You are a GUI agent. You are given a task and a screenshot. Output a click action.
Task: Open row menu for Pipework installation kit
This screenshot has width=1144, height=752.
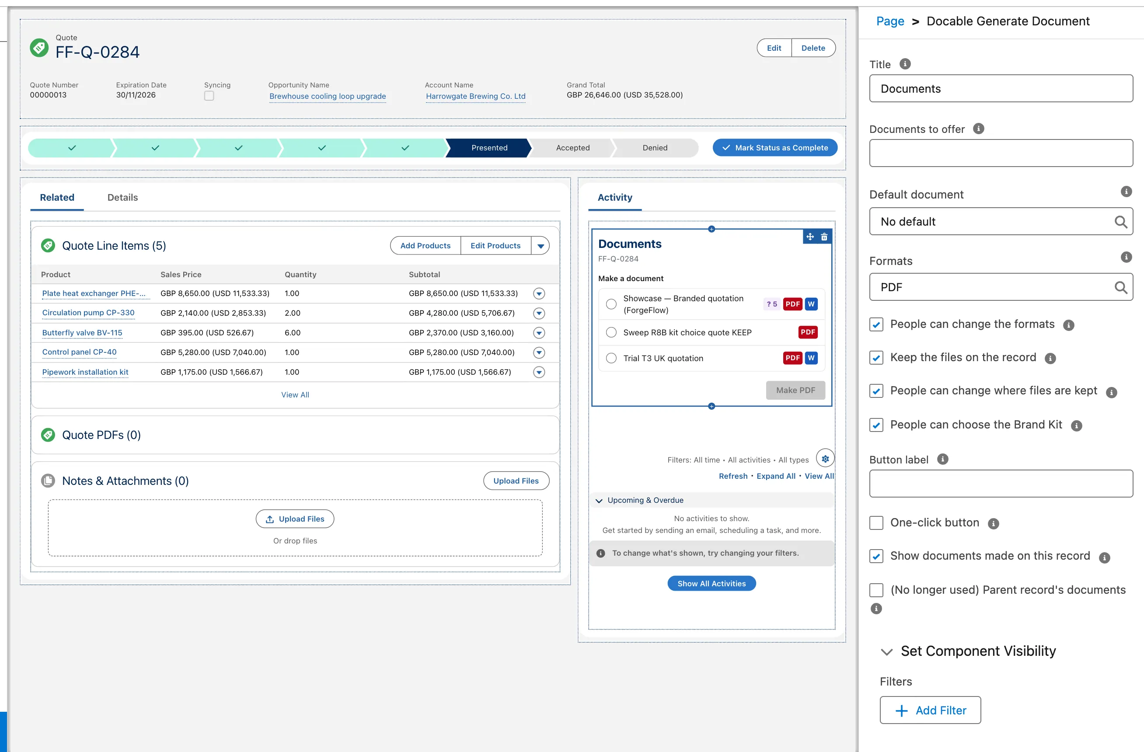click(539, 372)
